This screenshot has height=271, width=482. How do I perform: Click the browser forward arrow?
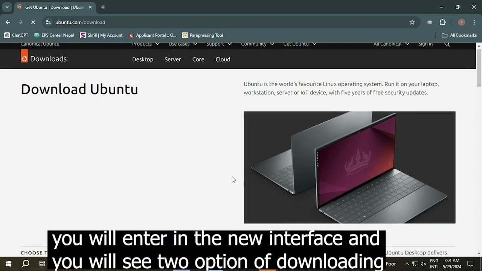[x=20, y=22]
